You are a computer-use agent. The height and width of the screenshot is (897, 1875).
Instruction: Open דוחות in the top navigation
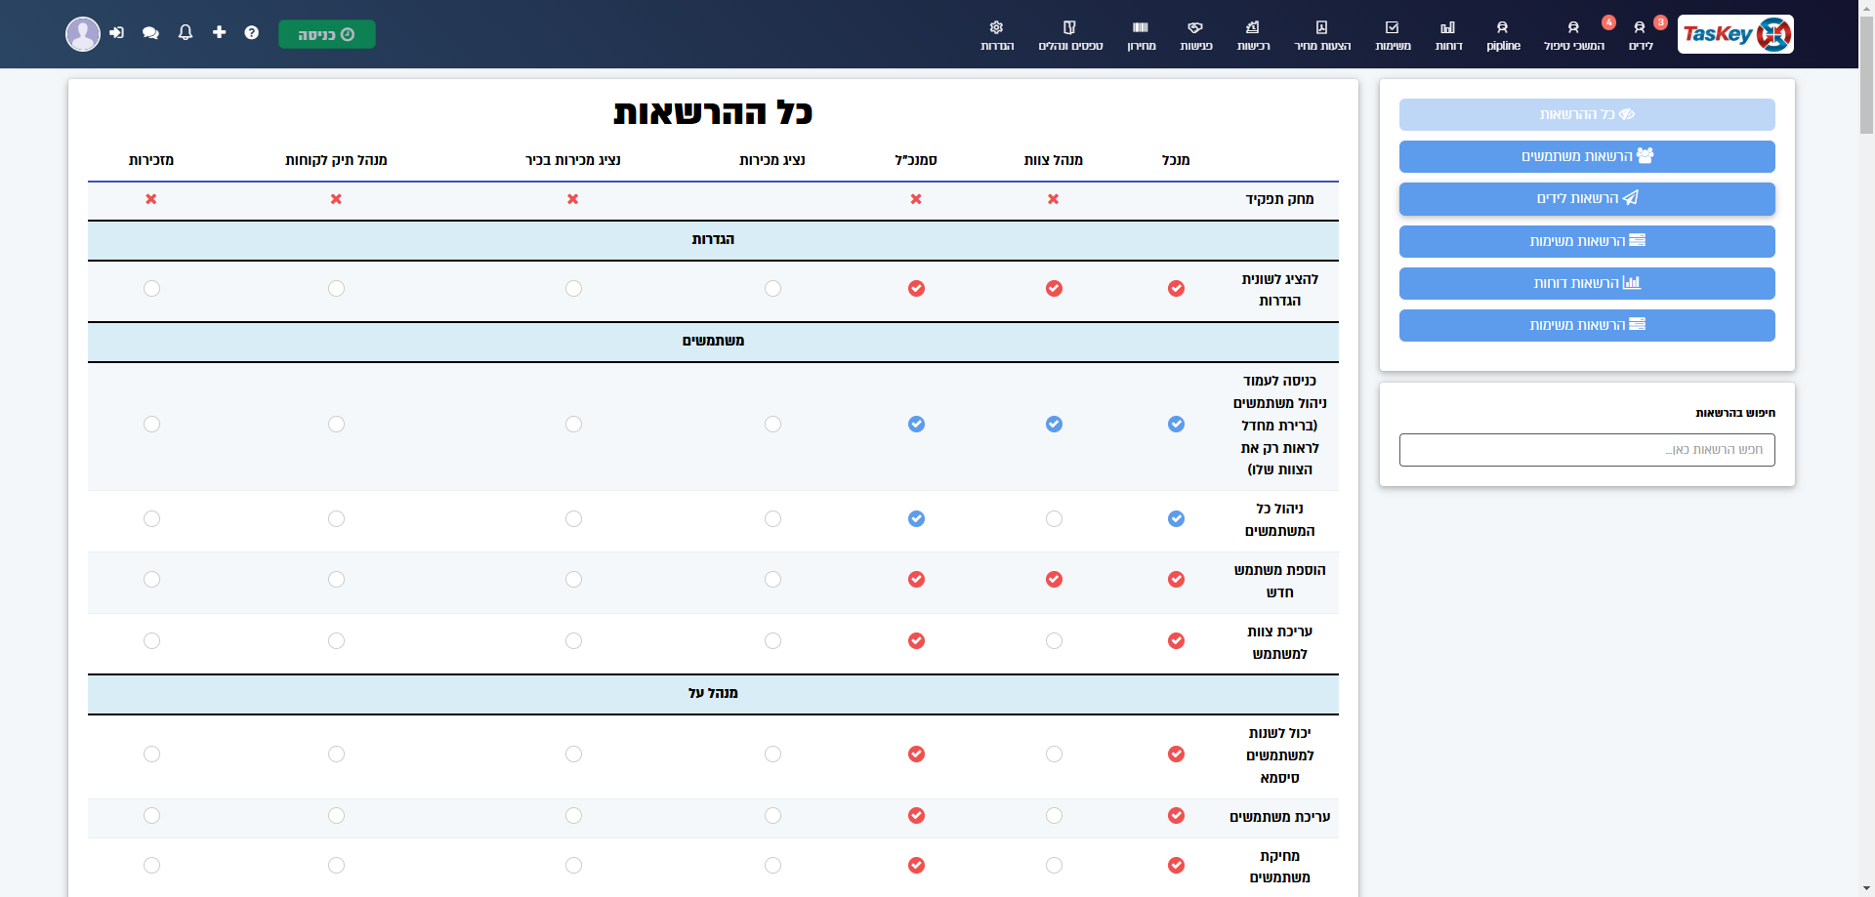1448,35
